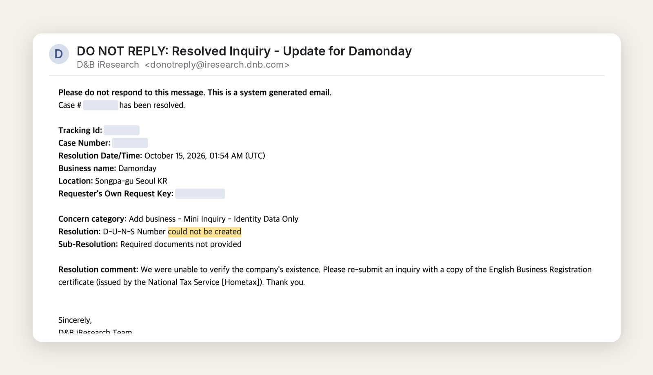Click the redacted Tracking Id value
The height and width of the screenshot is (375, 653).
coord(122,130)
